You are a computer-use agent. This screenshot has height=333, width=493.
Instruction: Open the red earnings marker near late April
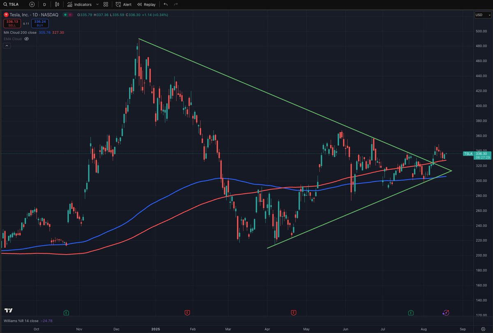293,312
